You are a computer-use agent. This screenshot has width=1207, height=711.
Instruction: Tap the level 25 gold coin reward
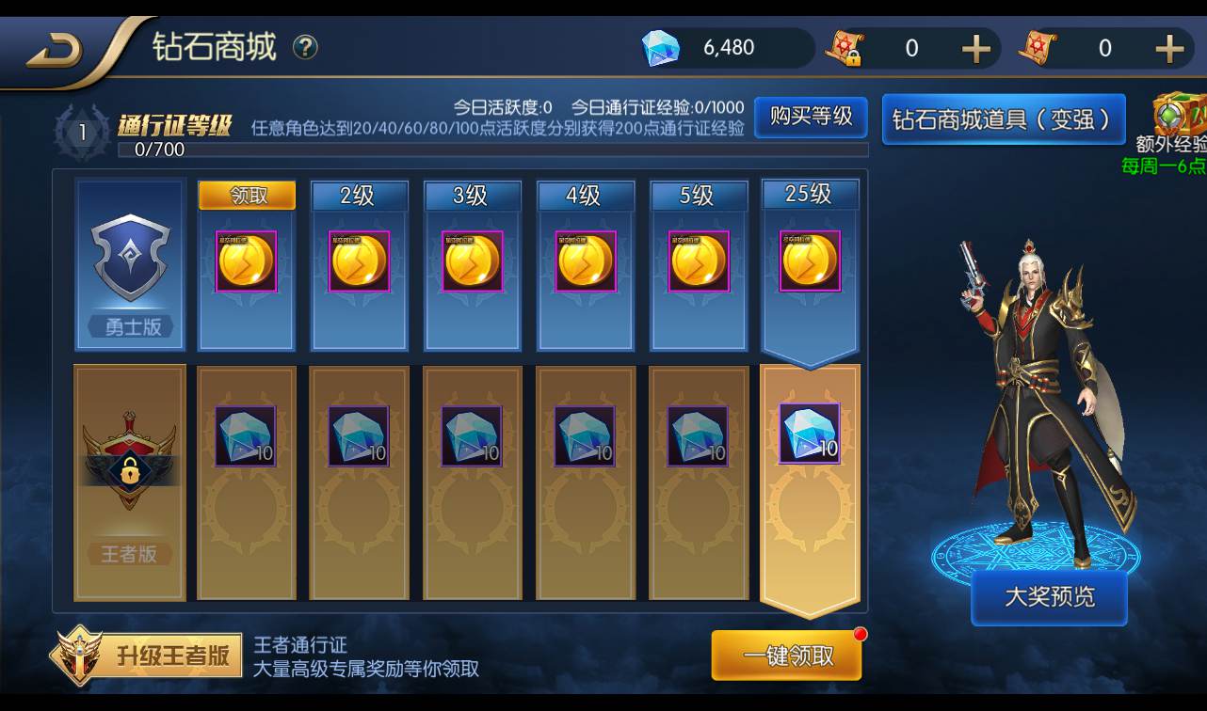(x=810, y=261)
